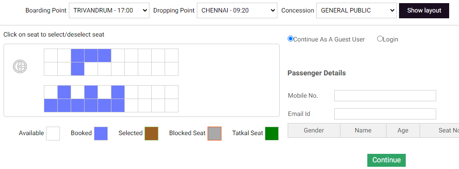This screenshot has width=459, height=169.
Task: Click the first booked seat in the top row
Action: (77, 55)
